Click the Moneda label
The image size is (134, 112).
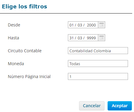(16, 64)
